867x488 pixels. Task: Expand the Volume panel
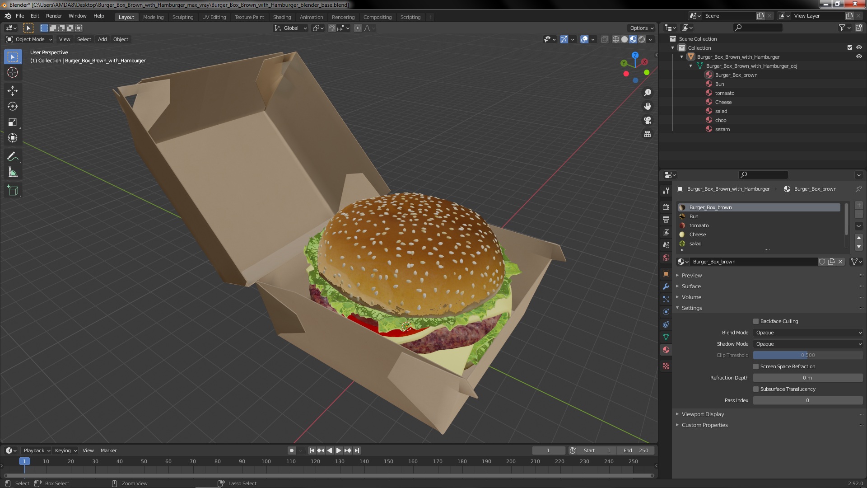coord(691,297)
